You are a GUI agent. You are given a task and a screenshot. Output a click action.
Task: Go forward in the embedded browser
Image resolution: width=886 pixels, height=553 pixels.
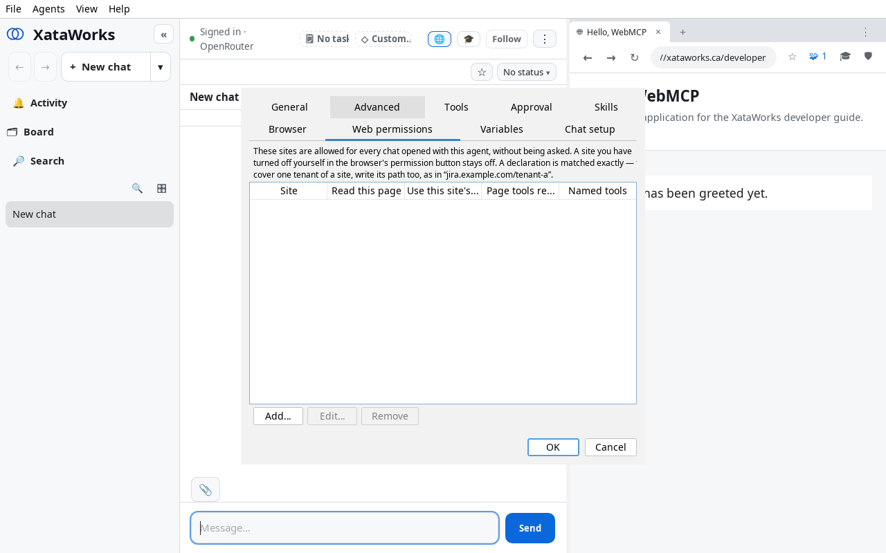pyautogui.click(x=611, y=57)
